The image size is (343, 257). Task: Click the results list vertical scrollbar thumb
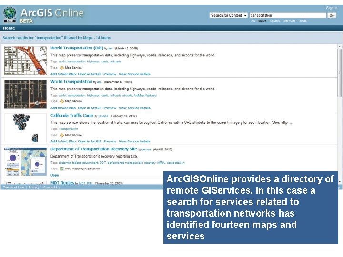tap(339, 73)
